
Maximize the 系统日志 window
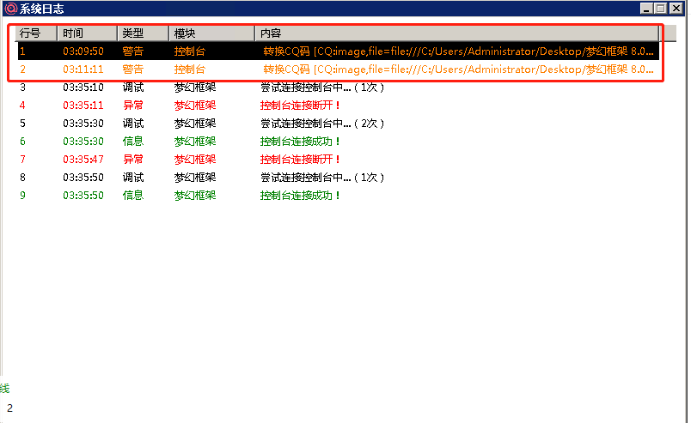660,9
